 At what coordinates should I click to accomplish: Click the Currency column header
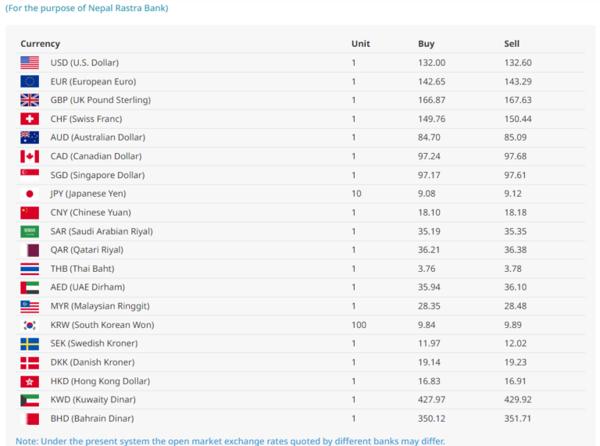[40, 44]
